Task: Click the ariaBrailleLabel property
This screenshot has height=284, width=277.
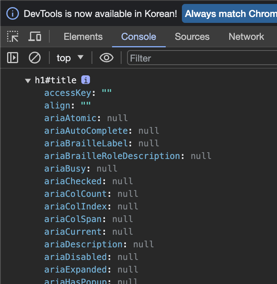Action: (x=102, y=144)
